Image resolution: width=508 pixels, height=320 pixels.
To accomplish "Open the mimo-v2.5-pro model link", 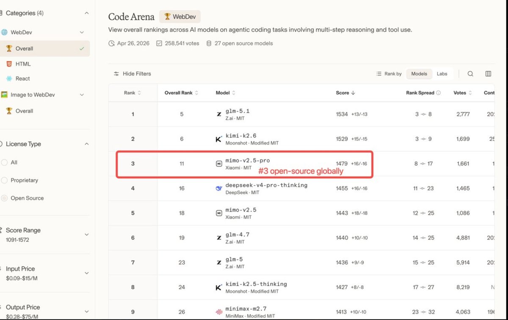I will [248, 161].
